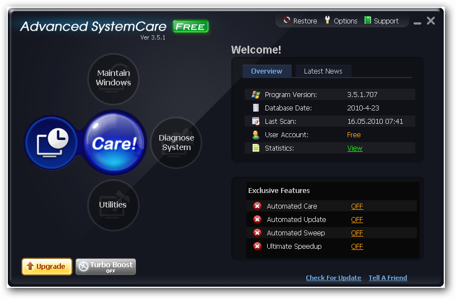The width and height of the screenshot is (456, 299).
Task: Click the red X icon for Automated Sweep
Action: [257, 233]
